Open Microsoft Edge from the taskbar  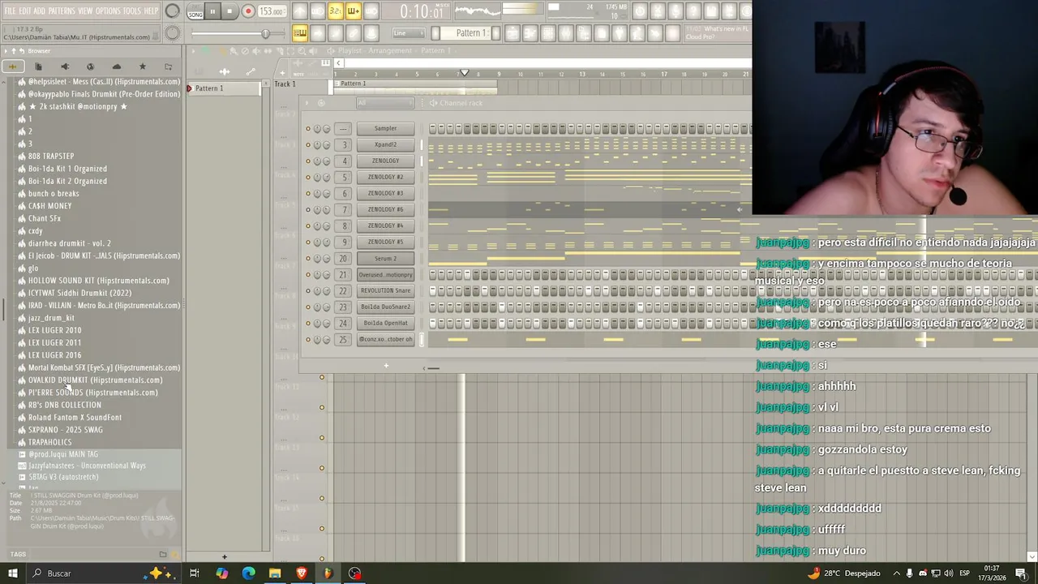(x=248, y=573)
